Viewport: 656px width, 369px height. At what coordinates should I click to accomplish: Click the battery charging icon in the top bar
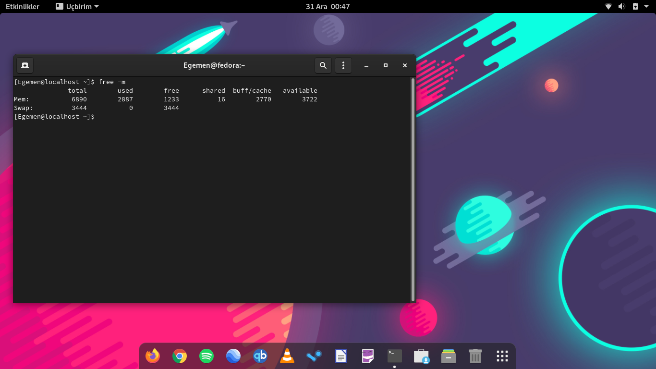click(x=635, y=6)
